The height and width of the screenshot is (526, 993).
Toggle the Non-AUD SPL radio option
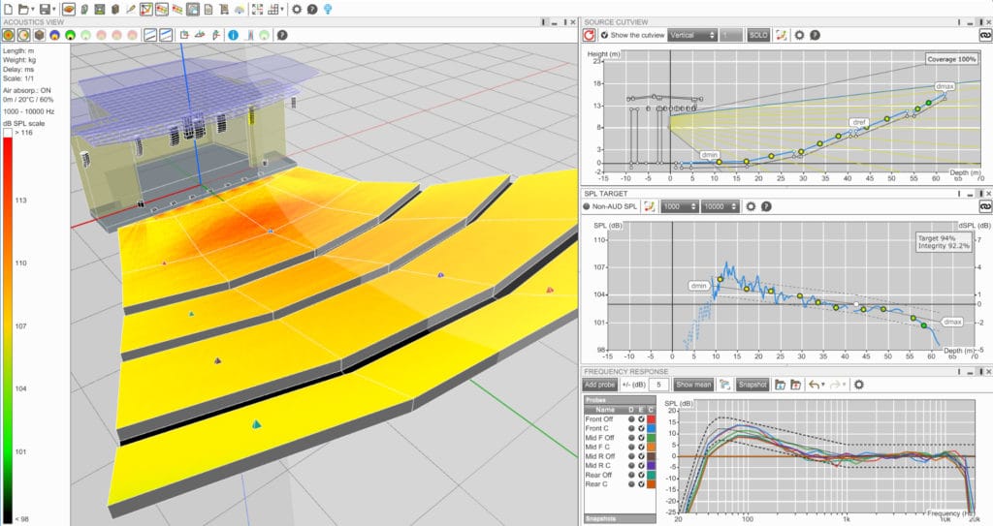587,206
